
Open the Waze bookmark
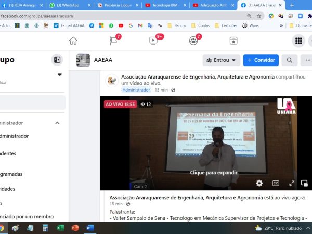tap(251, 25)
